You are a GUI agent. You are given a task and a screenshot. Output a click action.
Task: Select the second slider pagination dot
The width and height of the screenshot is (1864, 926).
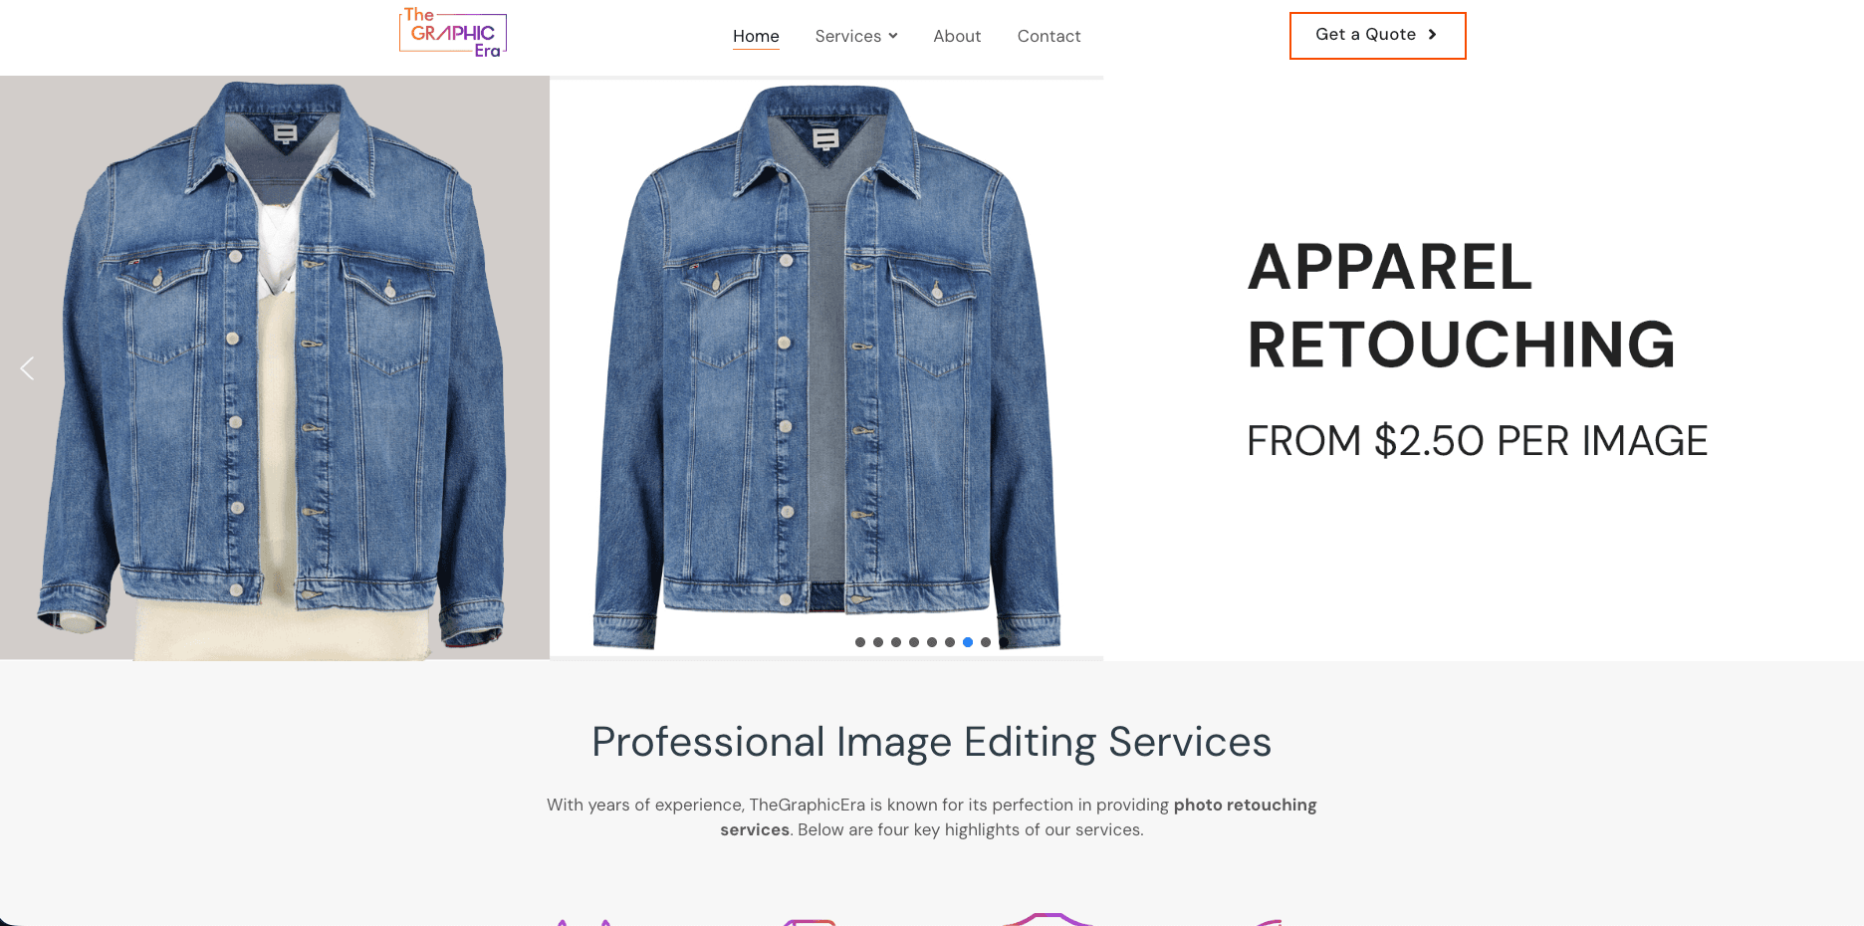tap(878, 642)
